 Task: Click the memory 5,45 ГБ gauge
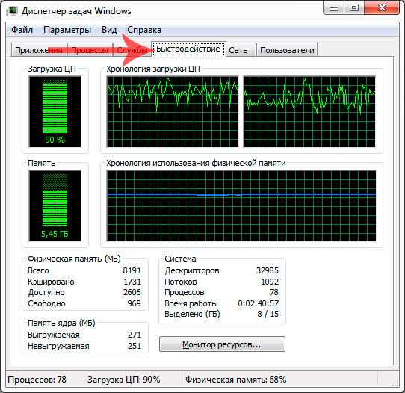pos(55,205)
